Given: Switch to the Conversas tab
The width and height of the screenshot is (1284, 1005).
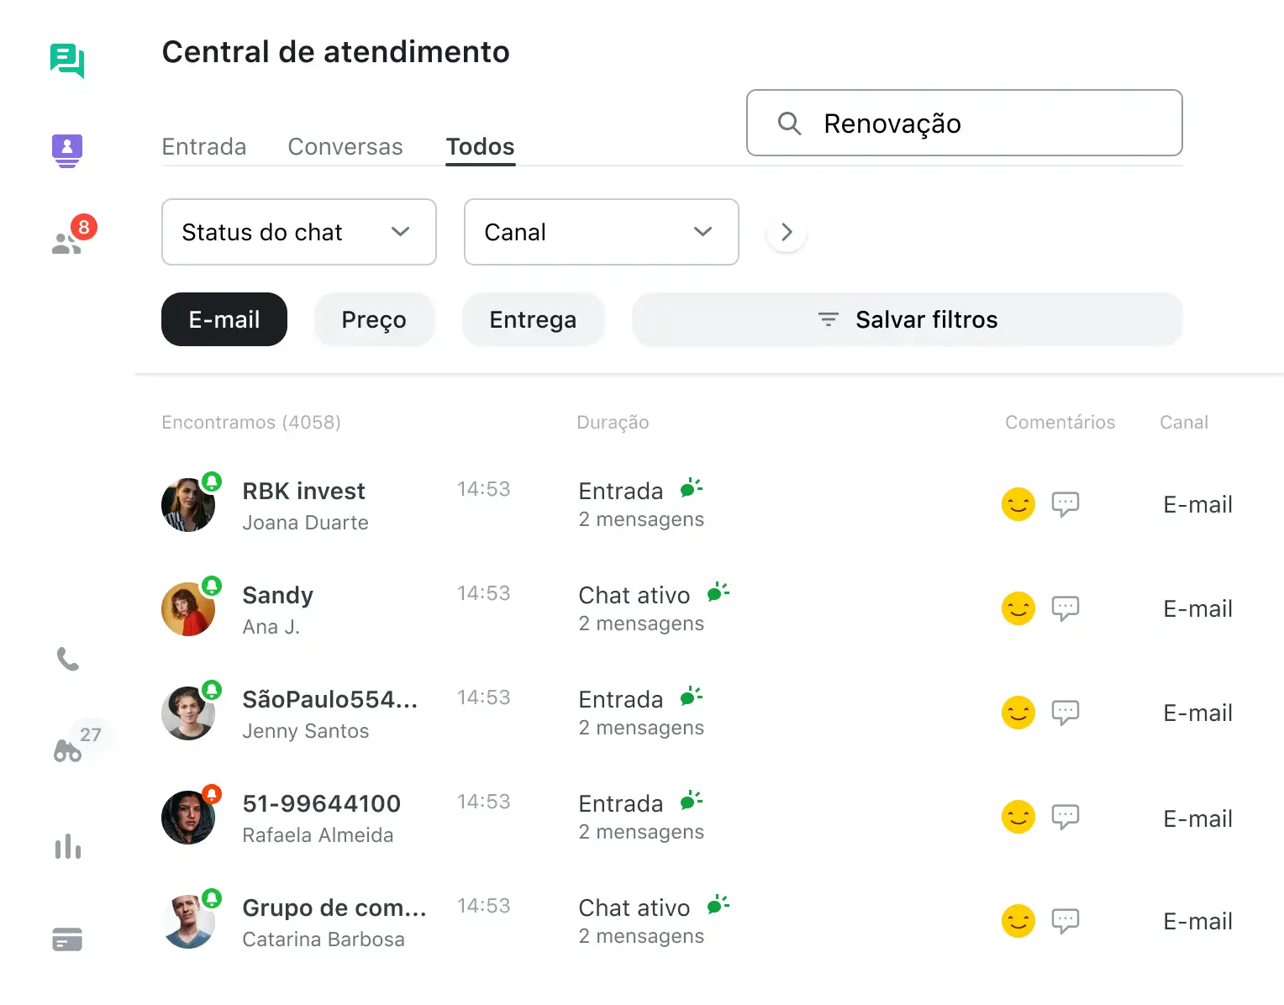Looking at the screenshot, I should pyautogui.click(x=345, y=147).
